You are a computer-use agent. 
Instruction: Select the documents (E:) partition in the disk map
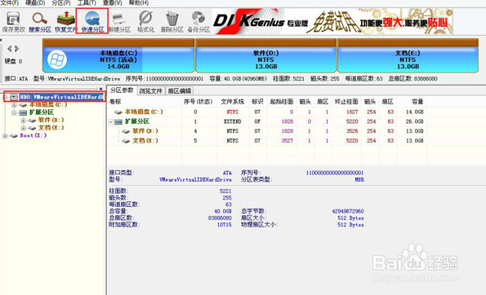click(x=408, y=56)
